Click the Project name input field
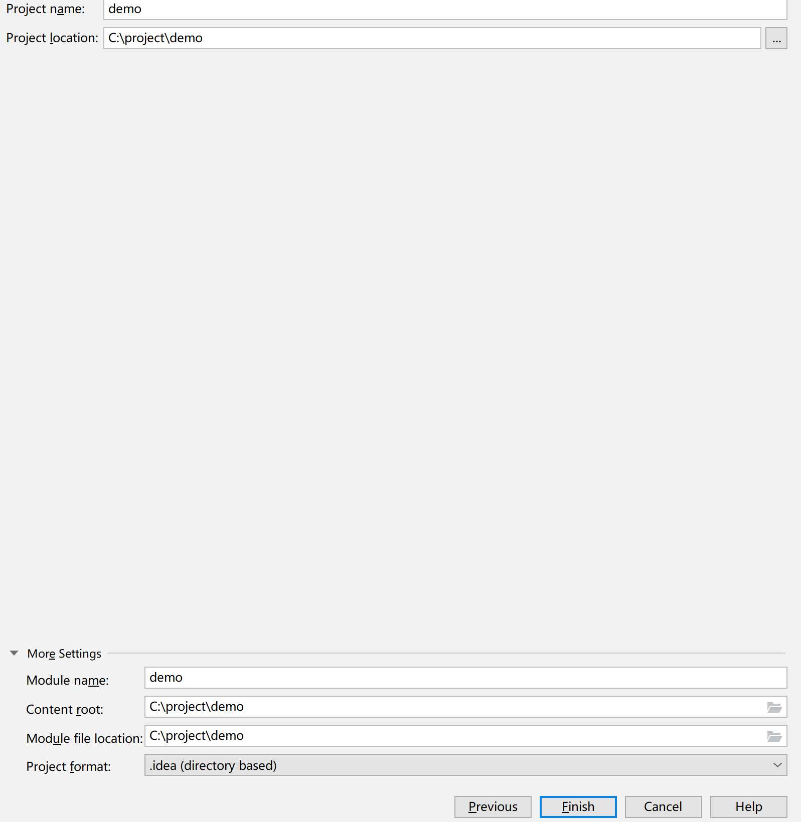801x822 pixels. 445,9
